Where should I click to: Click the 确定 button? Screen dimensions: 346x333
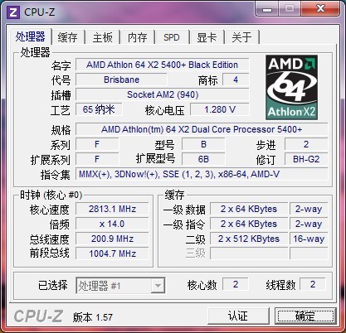pos(305,316)
